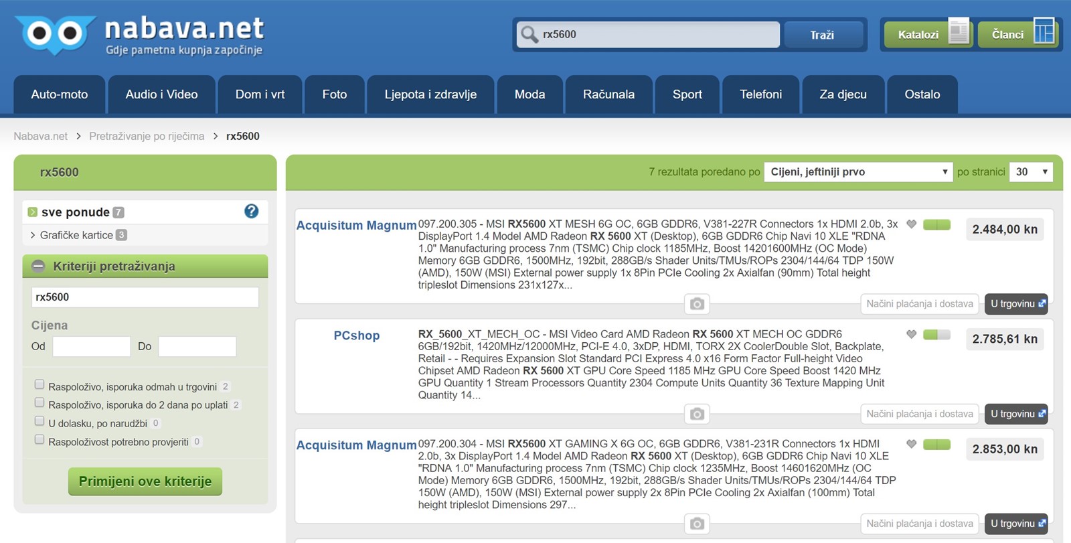Open the sort order dropdown Cijeni, jeftiniji prvo

click(x=858, y=172)
